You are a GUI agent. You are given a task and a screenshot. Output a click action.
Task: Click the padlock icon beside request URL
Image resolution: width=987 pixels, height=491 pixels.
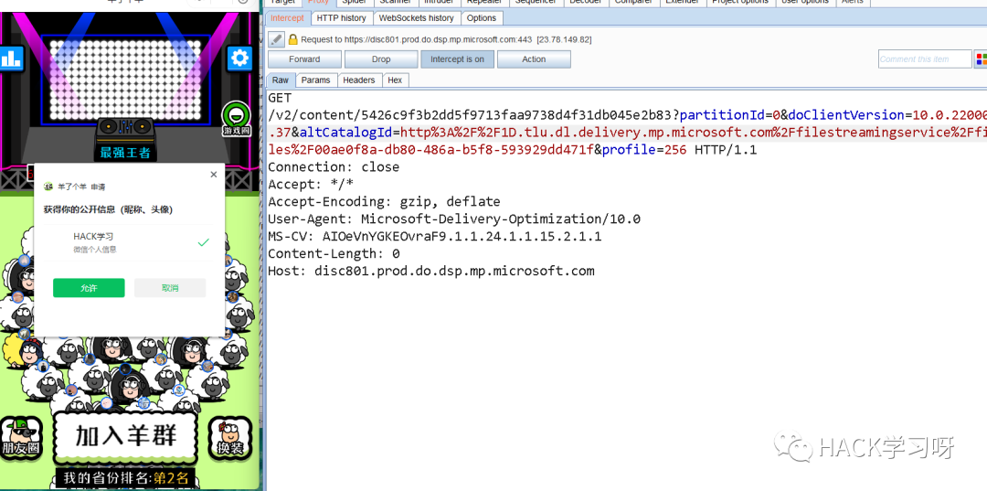(x=292, y=39)
